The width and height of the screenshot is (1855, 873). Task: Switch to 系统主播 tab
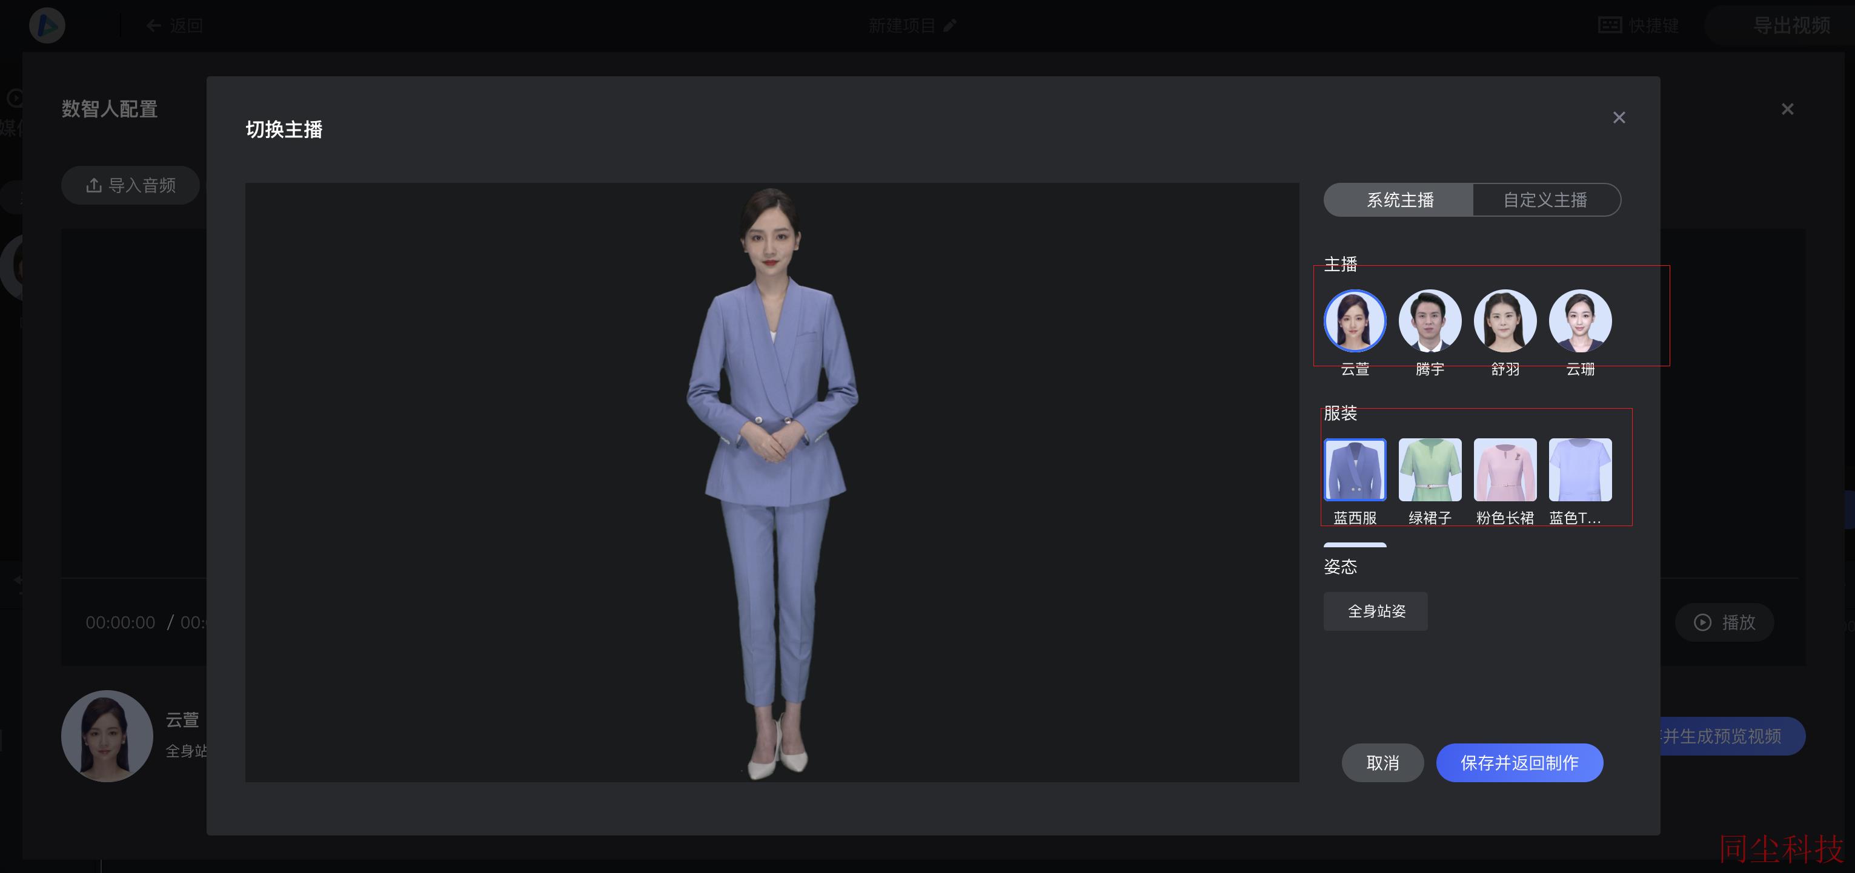(1399, 200)
